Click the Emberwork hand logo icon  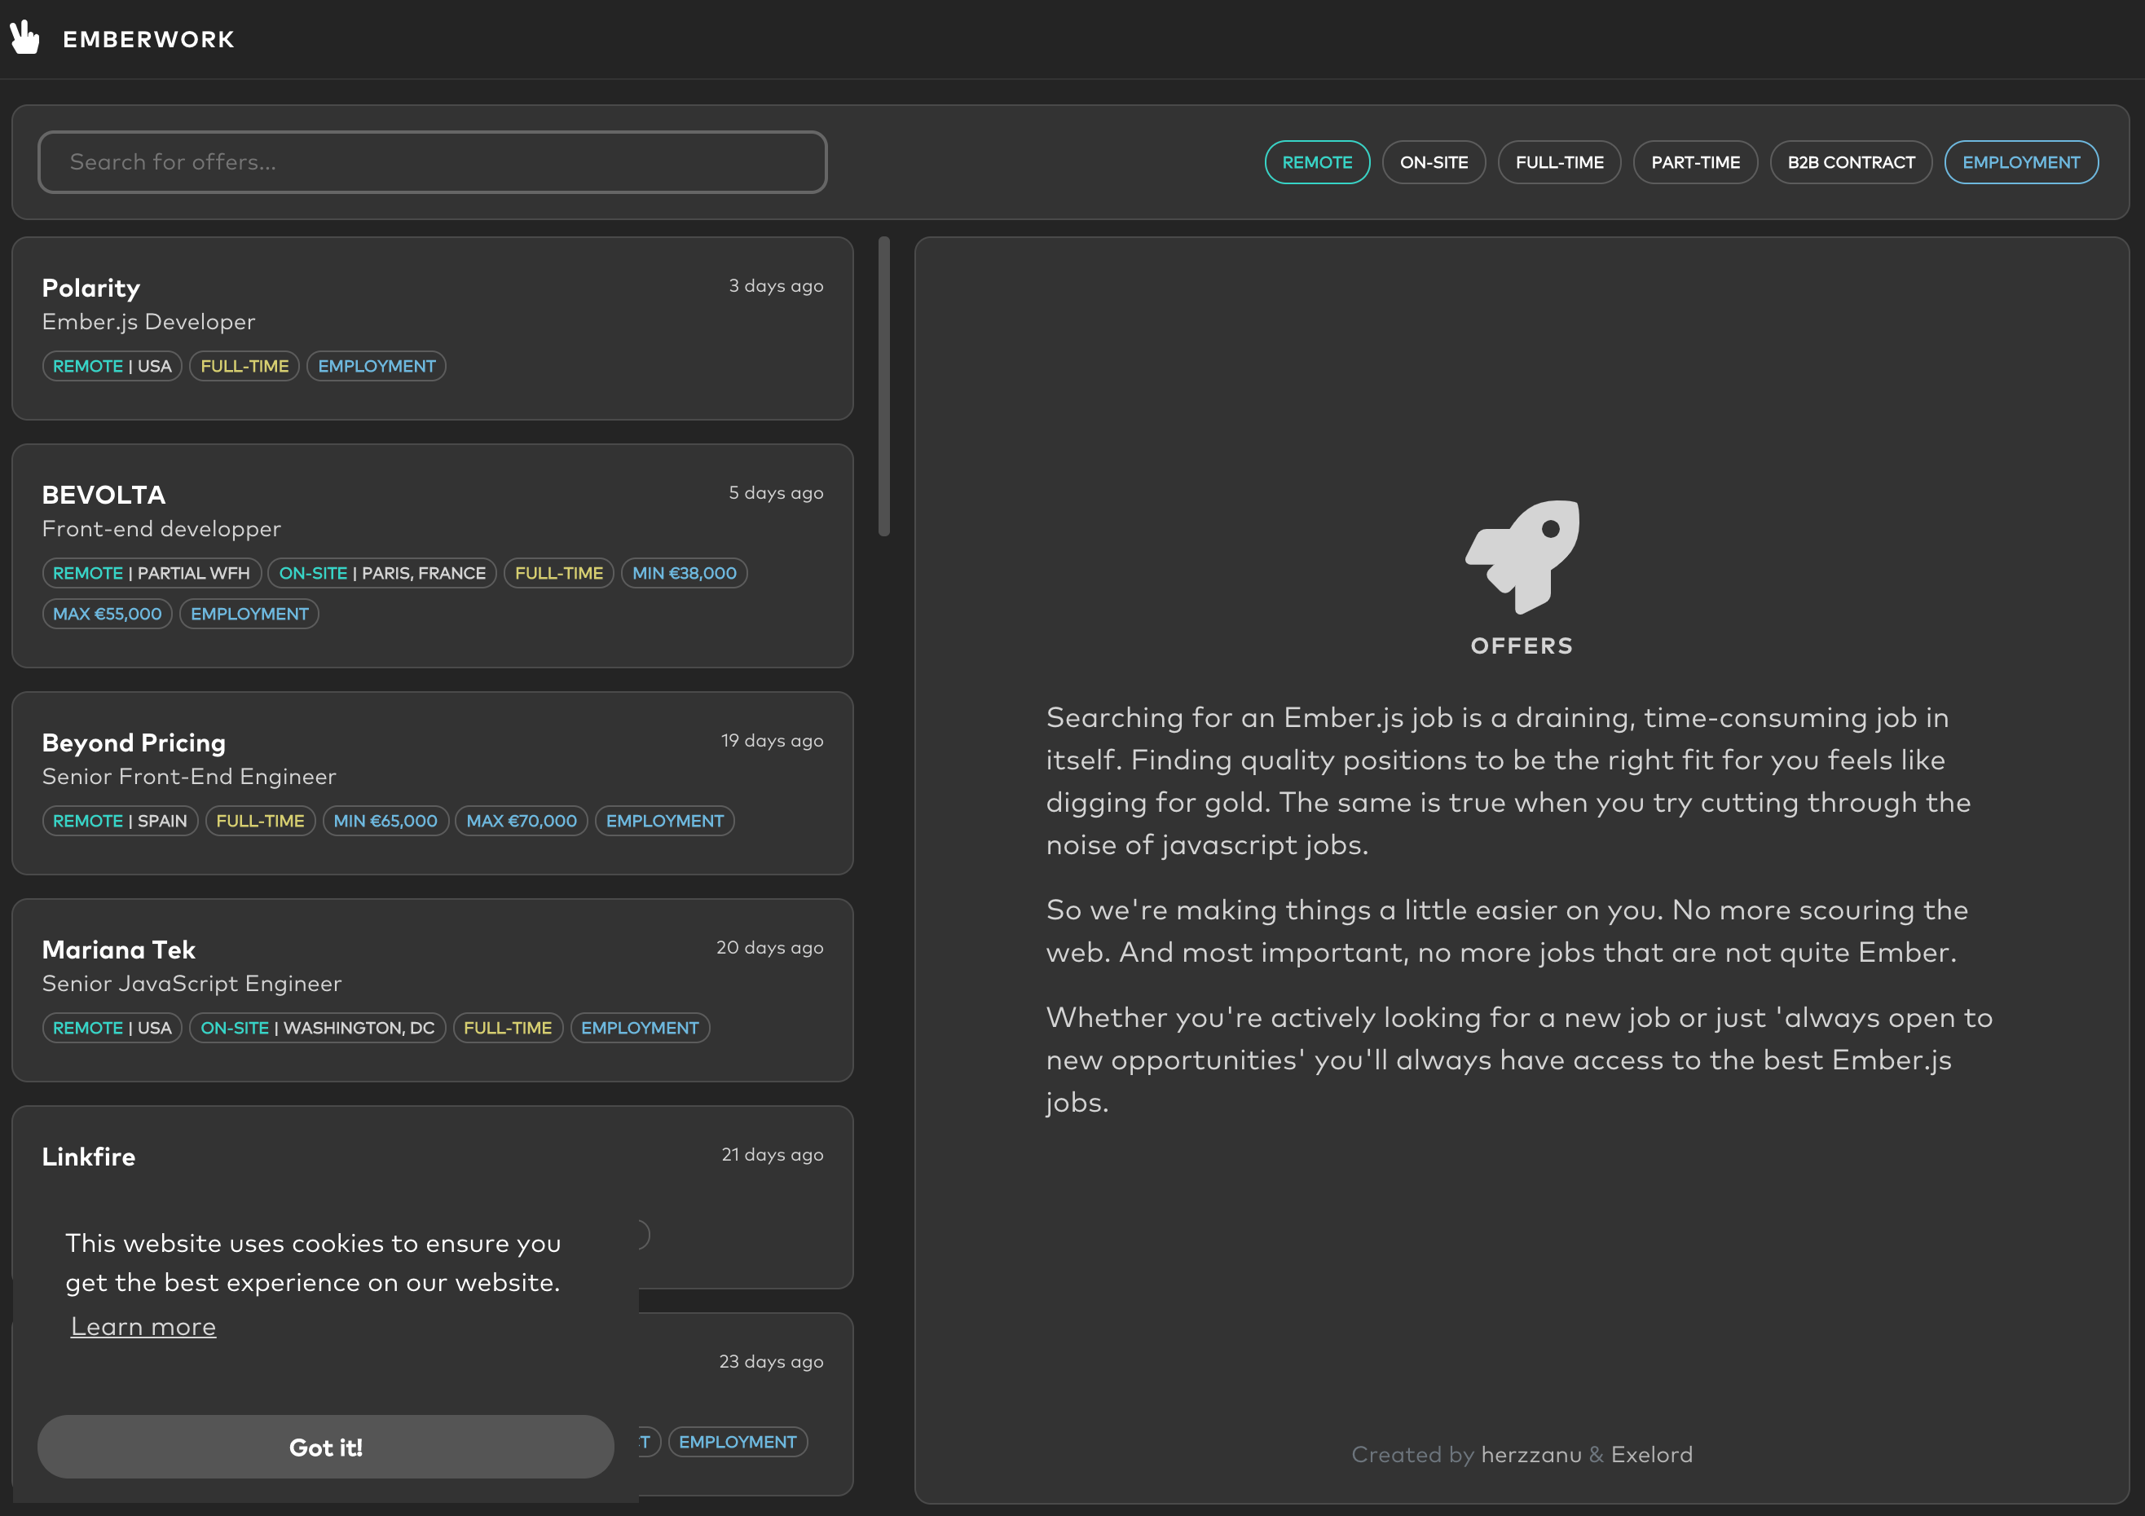click(25, 37)
